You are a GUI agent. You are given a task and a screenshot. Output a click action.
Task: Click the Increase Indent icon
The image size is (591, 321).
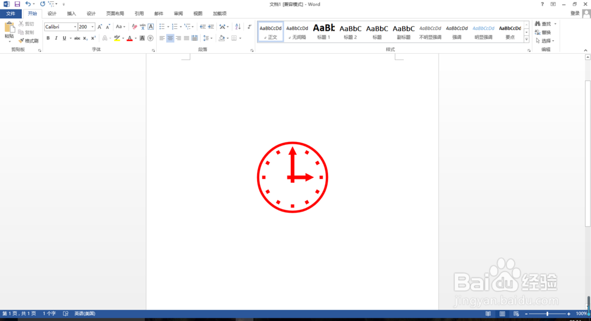click(211, 27)
